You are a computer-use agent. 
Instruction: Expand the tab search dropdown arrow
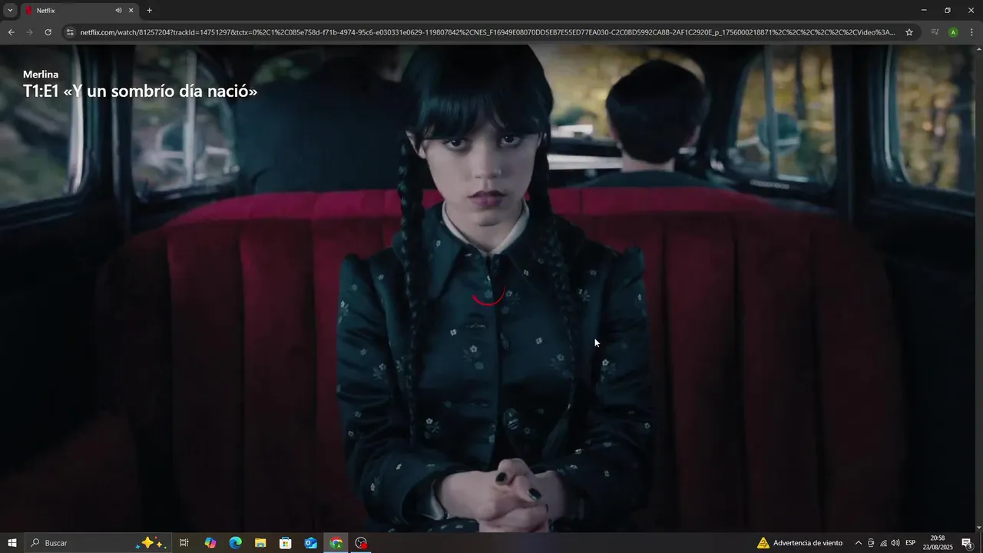coord(10,11)
